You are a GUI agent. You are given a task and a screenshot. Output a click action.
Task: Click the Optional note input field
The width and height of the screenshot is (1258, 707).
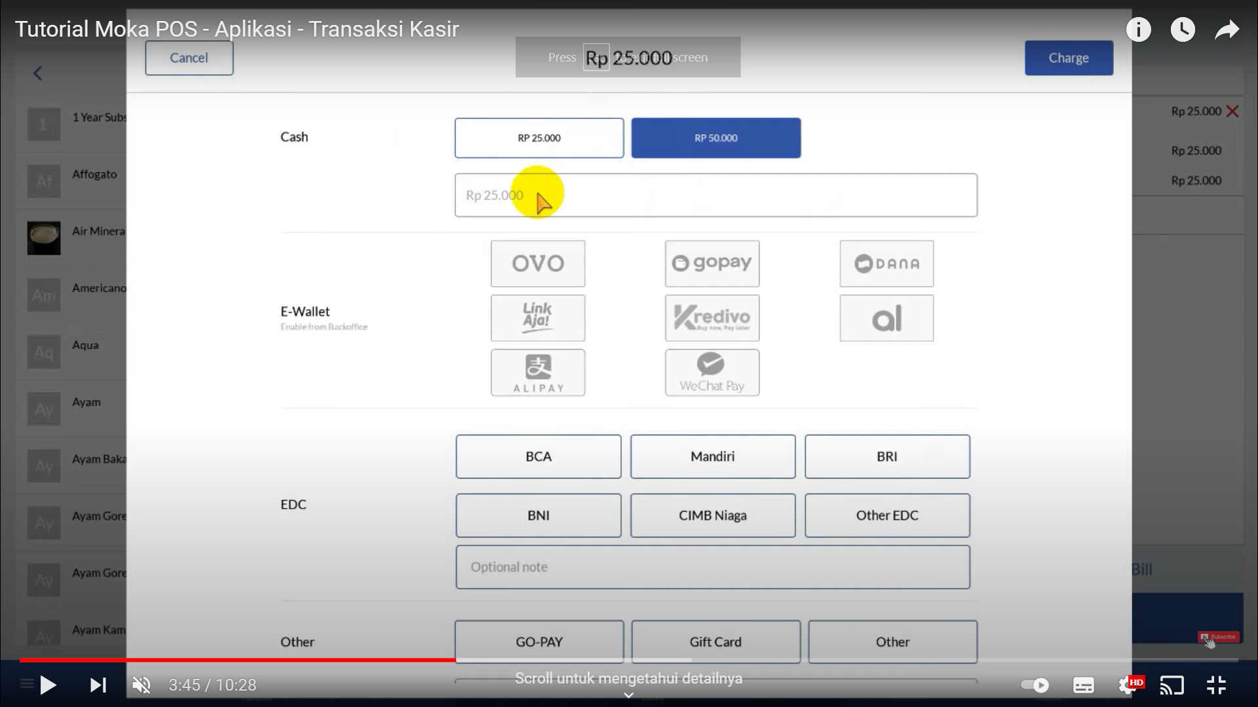pos(713,566)
